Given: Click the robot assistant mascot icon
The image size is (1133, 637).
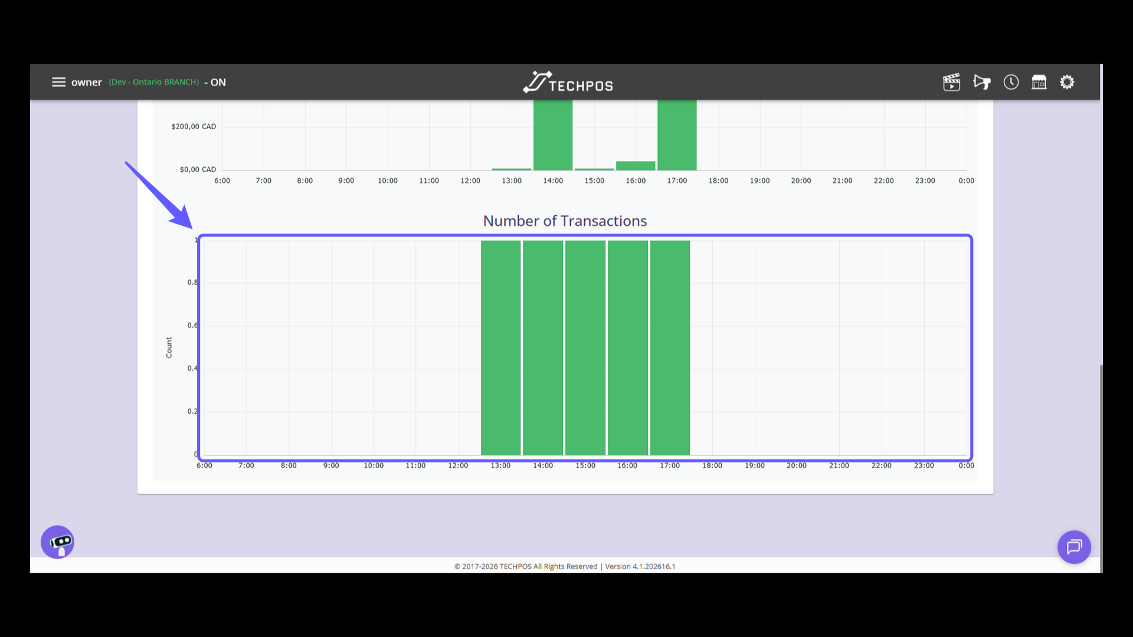Looking at the screenshot, I should (57, 541).
